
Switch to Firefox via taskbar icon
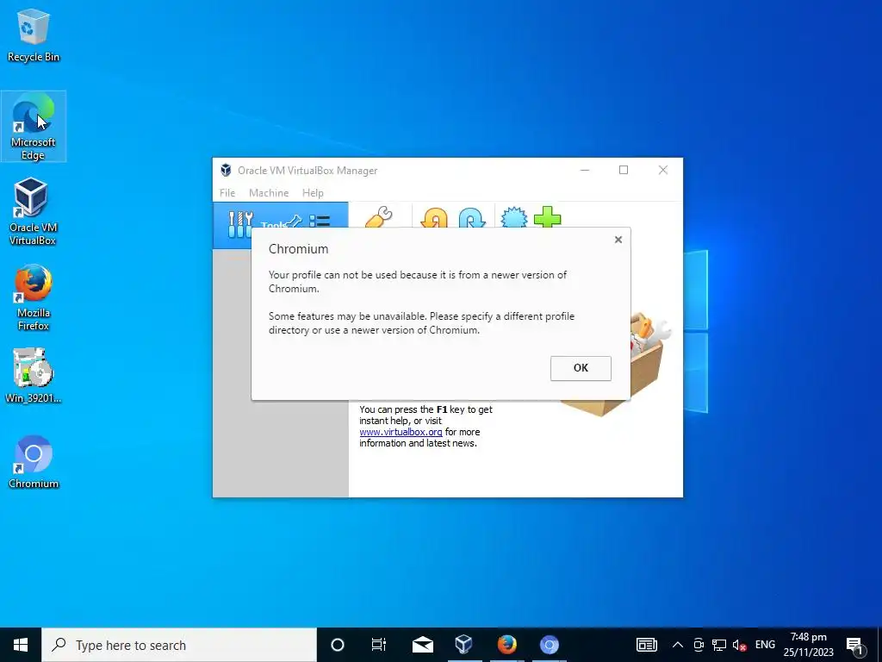click(x=506, y=645)
